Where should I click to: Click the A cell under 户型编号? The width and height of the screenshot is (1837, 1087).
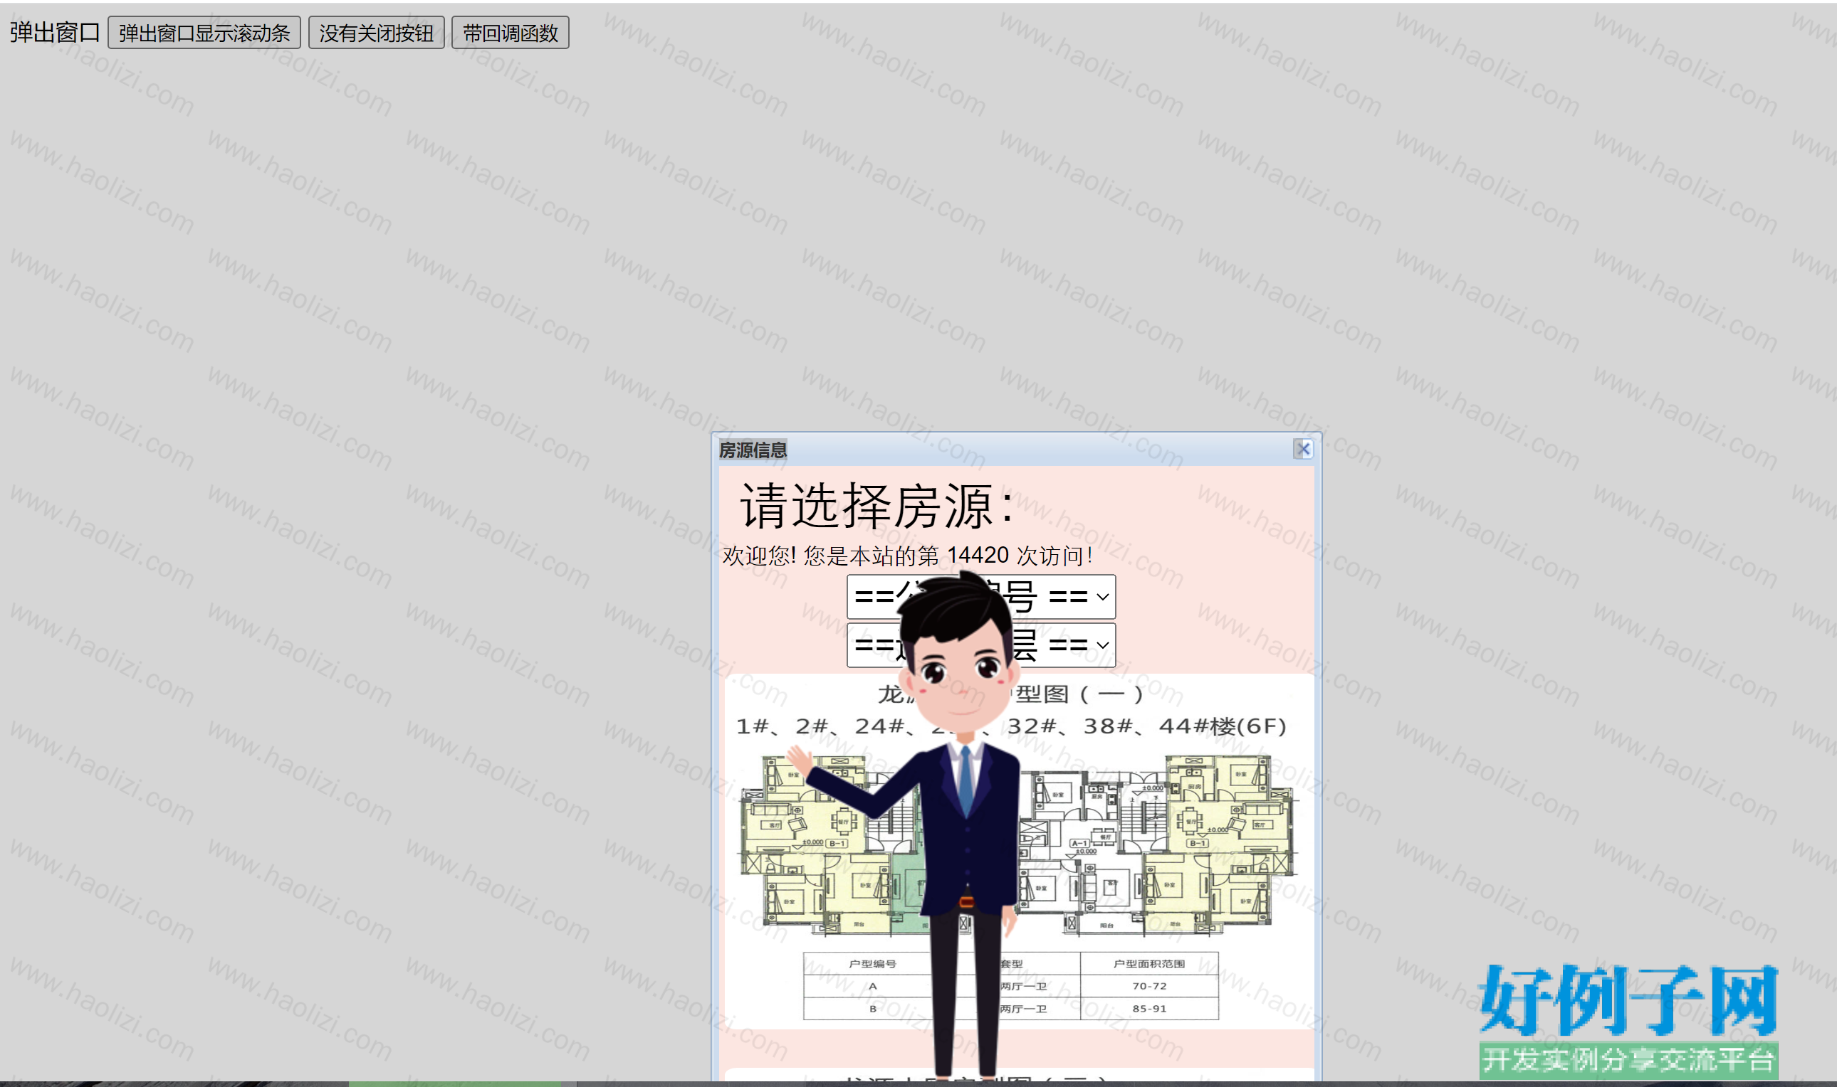click(872, 987)
